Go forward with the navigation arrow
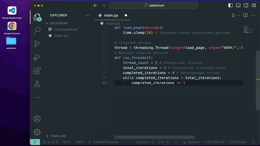 103,5
